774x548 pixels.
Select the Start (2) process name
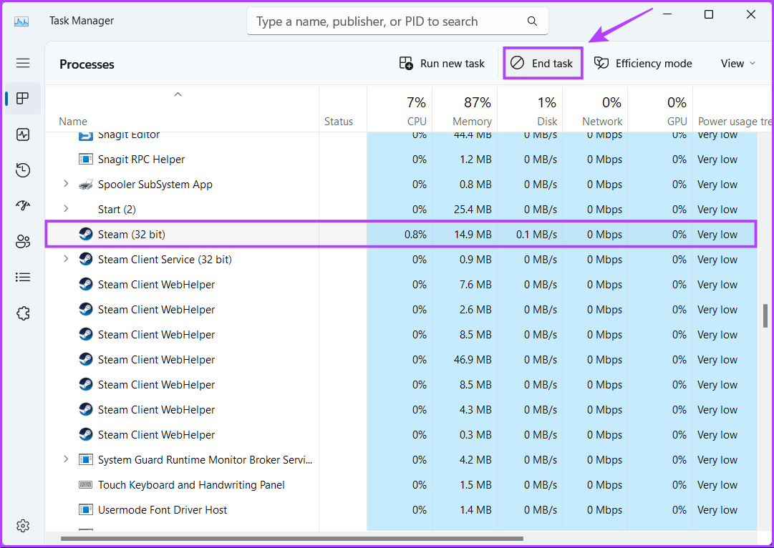point(117,209)
